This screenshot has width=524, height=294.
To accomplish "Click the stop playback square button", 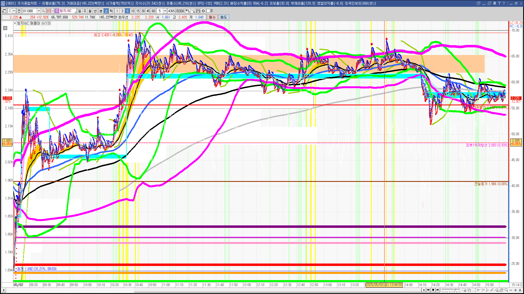I will point(433,290).
